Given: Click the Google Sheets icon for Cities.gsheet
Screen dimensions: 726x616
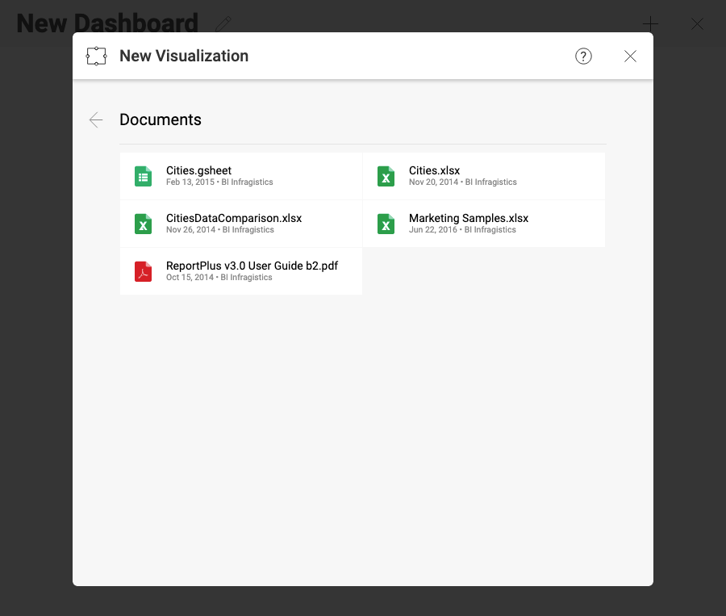Looking at the screenshot, I should (x=143, y=176).
